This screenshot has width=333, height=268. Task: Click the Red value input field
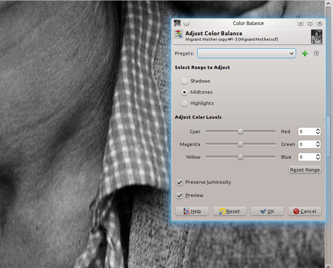click(x=307, y=132)
